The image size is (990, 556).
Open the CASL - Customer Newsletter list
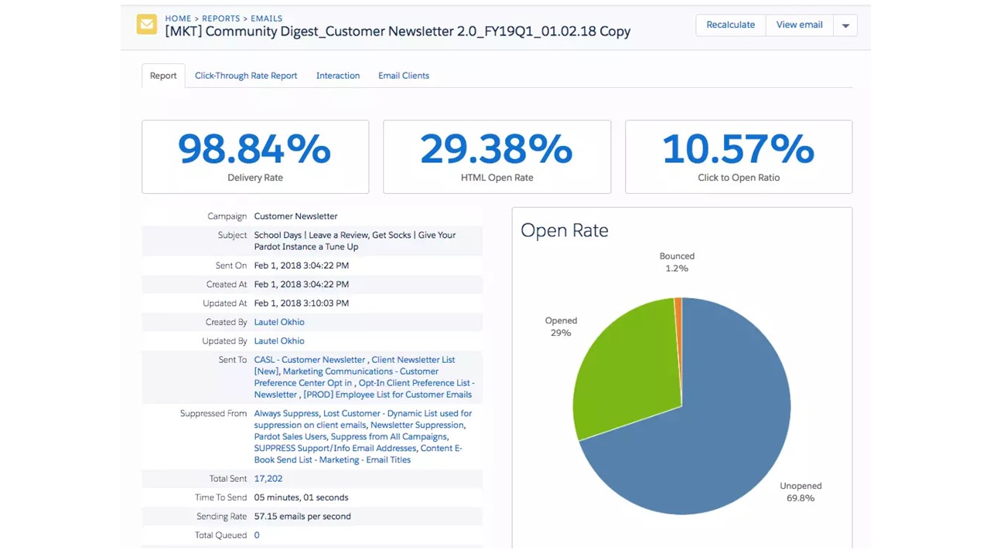tap(309, 359)
